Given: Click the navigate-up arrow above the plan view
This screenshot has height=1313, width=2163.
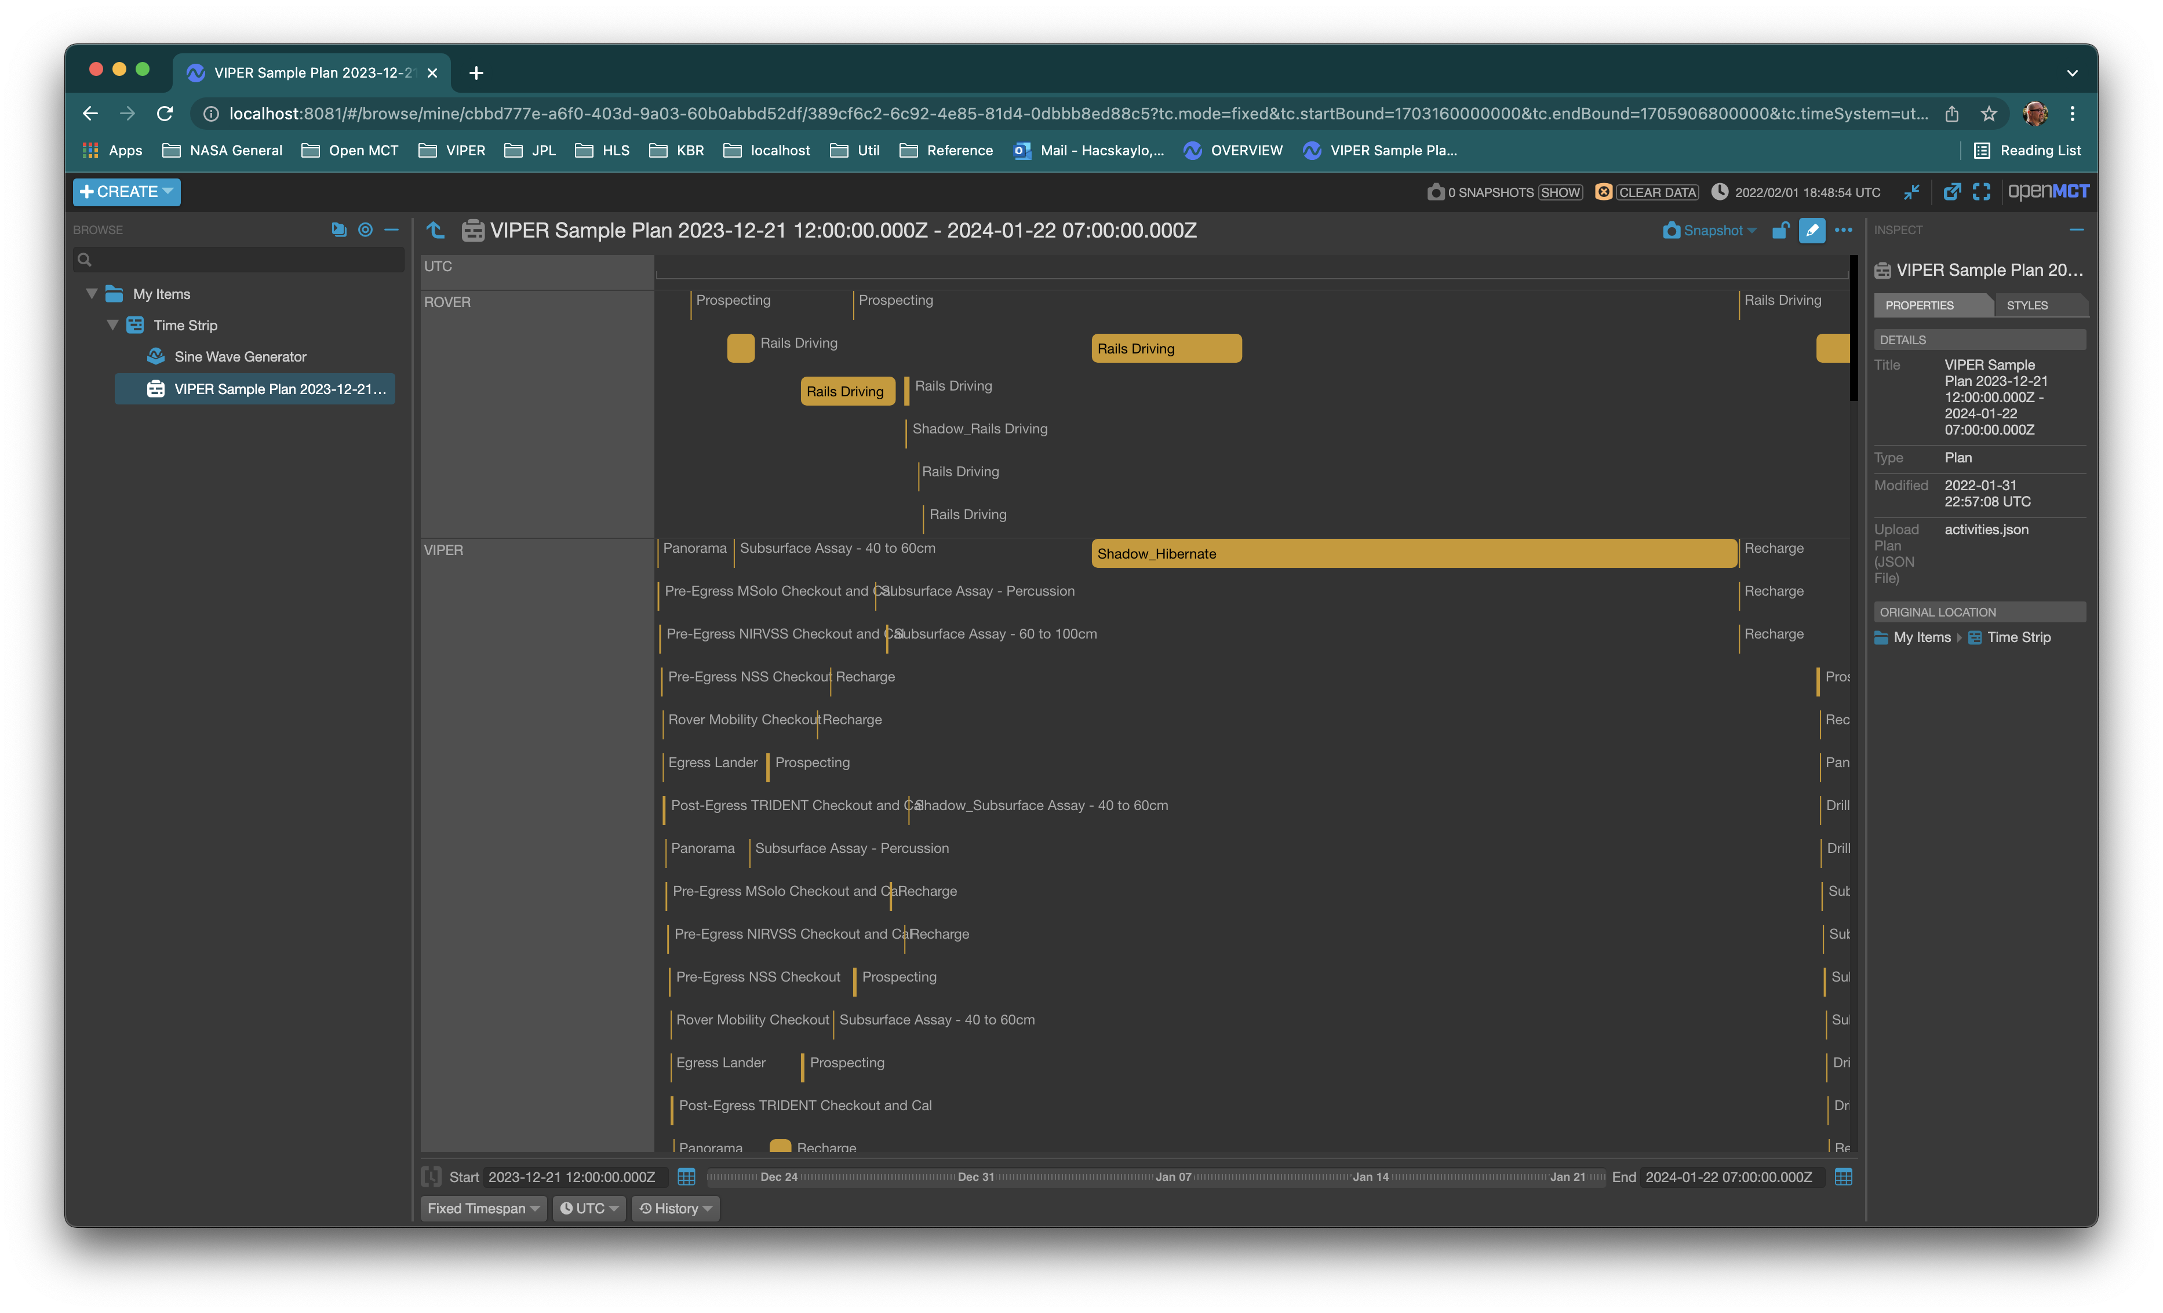Looking at the screenshot, I should [x=435, y=230].
